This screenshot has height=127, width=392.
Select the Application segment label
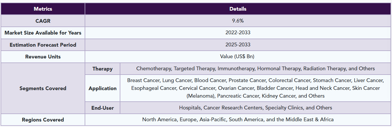click(102, 88)
